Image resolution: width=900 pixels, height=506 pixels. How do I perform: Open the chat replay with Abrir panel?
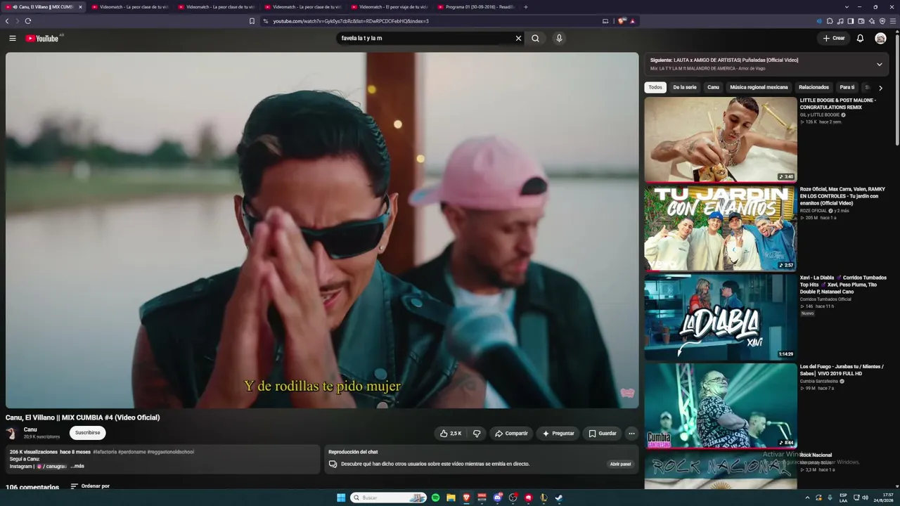(621, 464)
